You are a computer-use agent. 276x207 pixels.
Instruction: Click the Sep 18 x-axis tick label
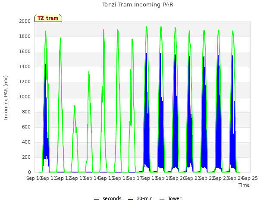tap(150, 178)
